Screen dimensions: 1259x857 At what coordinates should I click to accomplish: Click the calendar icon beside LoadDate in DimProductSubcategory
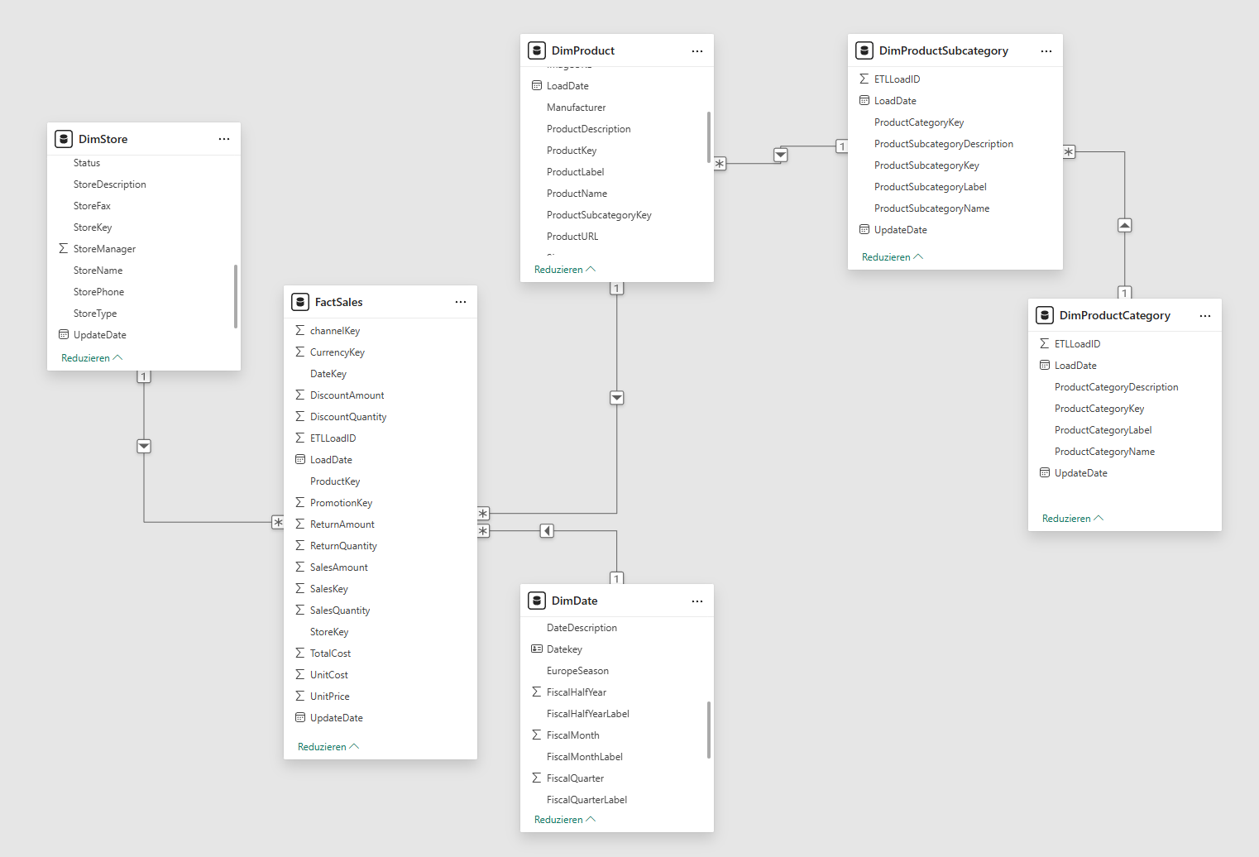click(863, 100)
